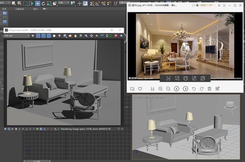Open the Populate ribbon tab
The height and width of the screenshot is (162, 245).
[35, 9]
